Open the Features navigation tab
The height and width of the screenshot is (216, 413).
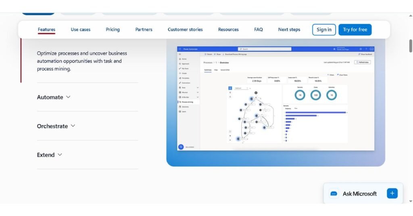46,30
